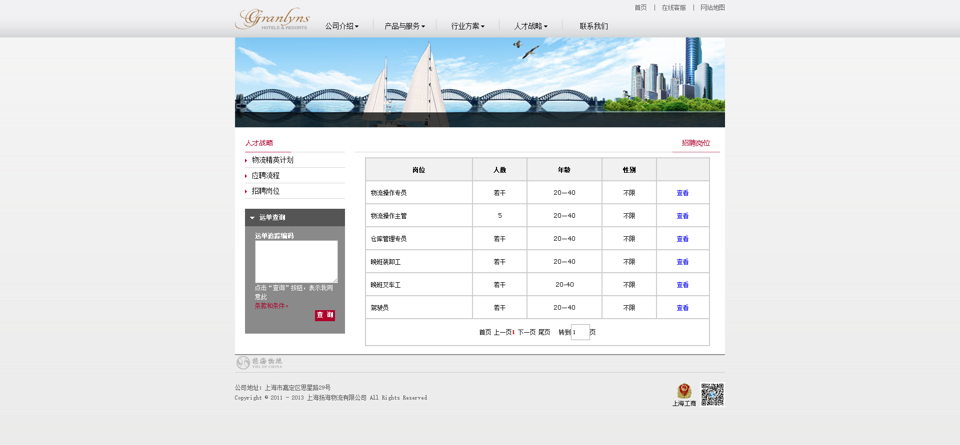Click the sailboat banner image
This screenshot has width=960, height=445.
coord(479,82)
